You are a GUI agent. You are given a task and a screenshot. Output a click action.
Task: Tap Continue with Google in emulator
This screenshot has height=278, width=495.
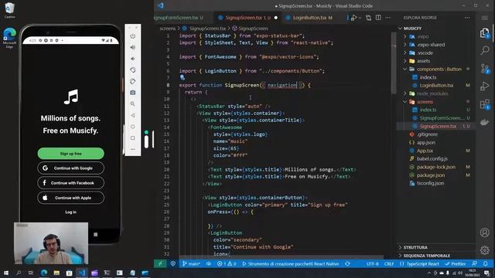coord(70,168)
